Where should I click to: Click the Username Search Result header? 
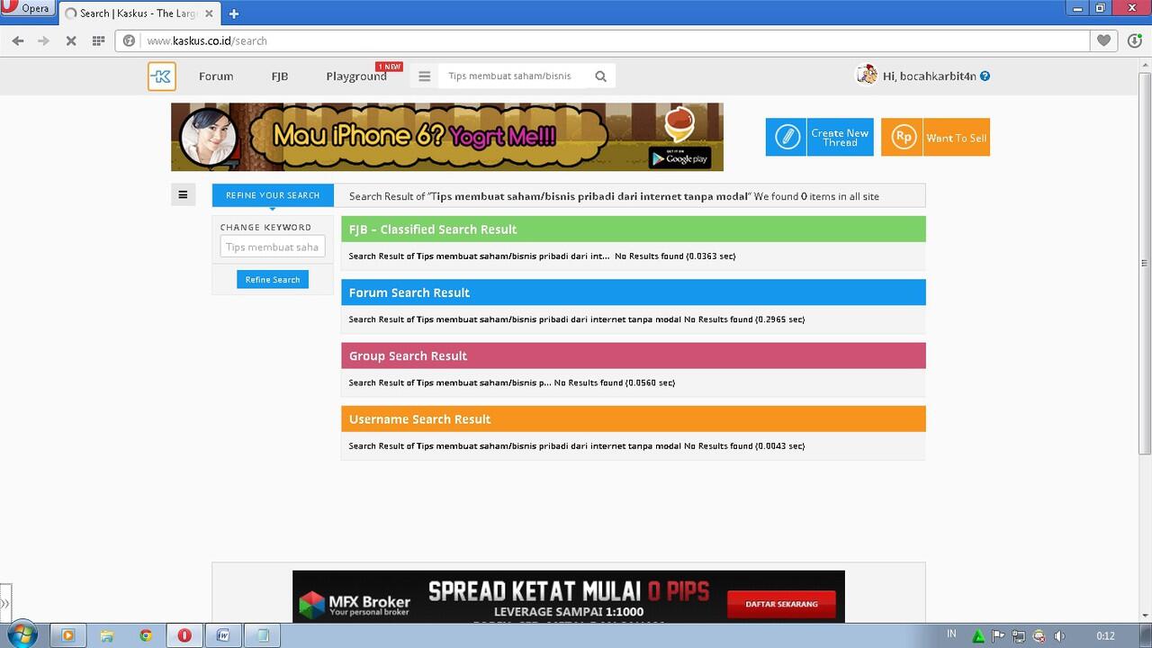point(633,418)
